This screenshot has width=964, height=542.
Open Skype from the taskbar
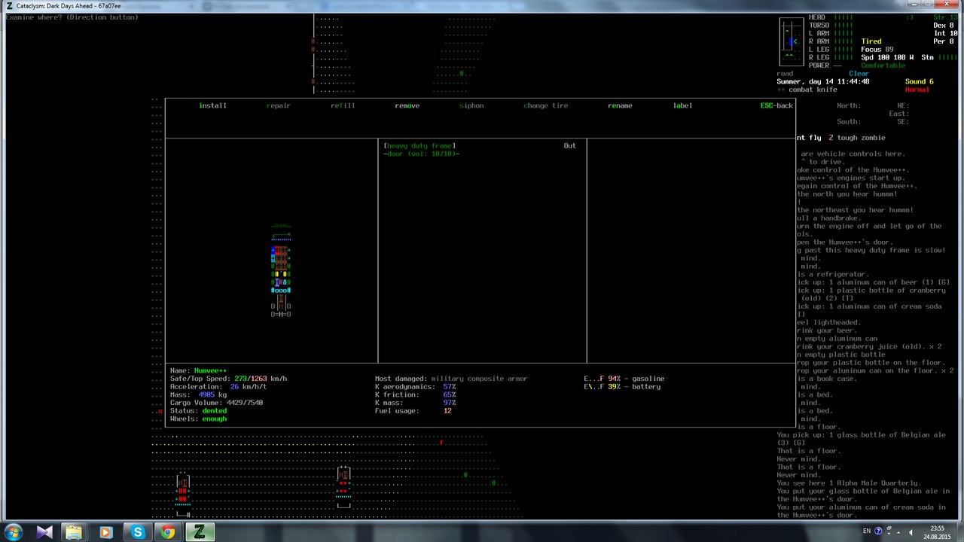[x=137, y=532]
